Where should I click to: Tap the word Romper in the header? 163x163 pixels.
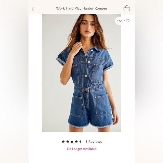tap(101, 8)
